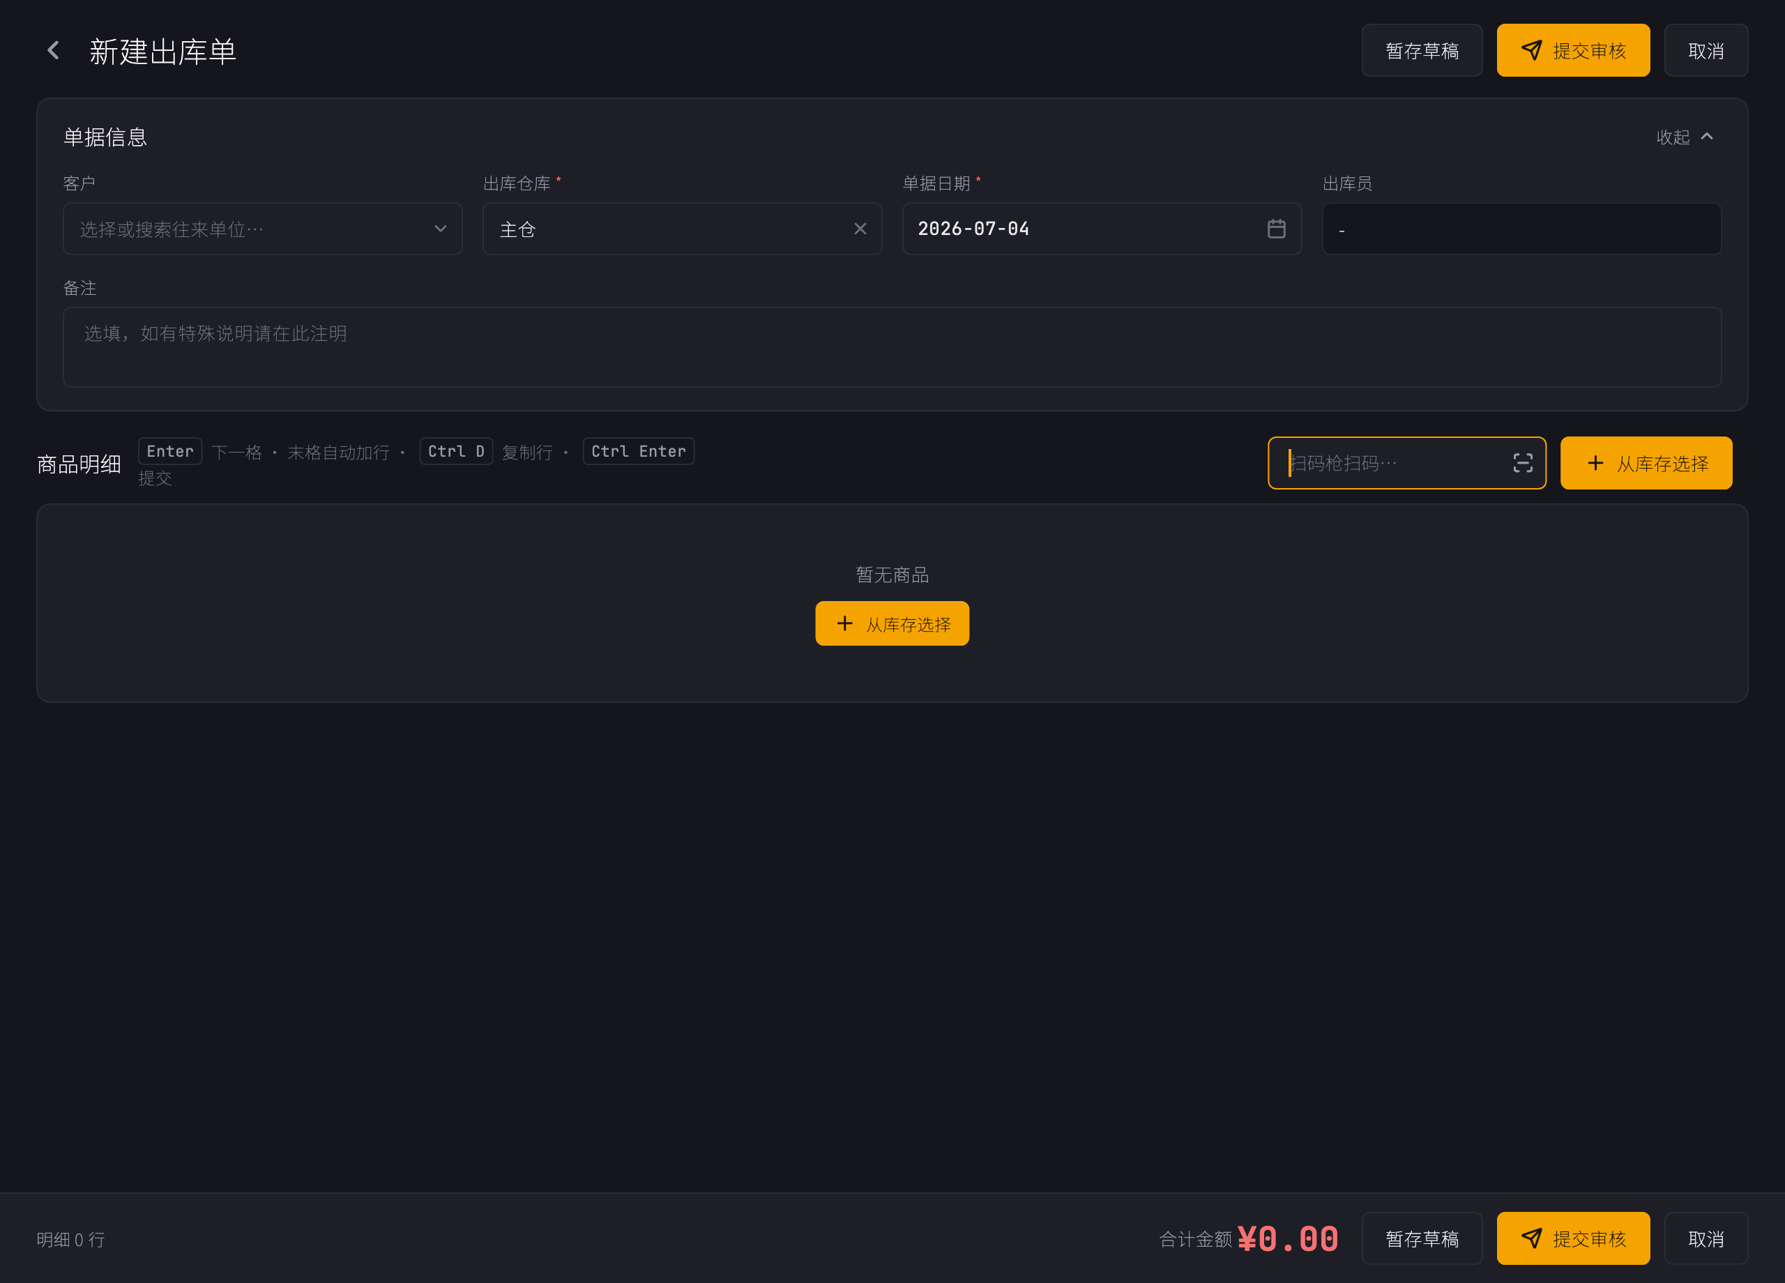Open the calendar picker icon

point(1277,229)
